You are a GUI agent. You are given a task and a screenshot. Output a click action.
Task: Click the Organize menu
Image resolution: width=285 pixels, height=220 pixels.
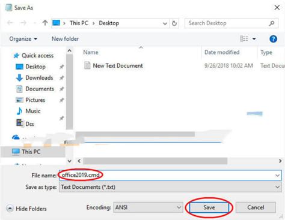tap(23, 39)
